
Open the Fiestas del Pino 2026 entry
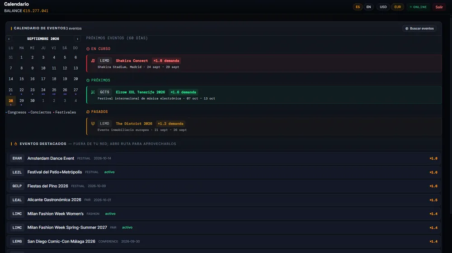coord(224,186)
